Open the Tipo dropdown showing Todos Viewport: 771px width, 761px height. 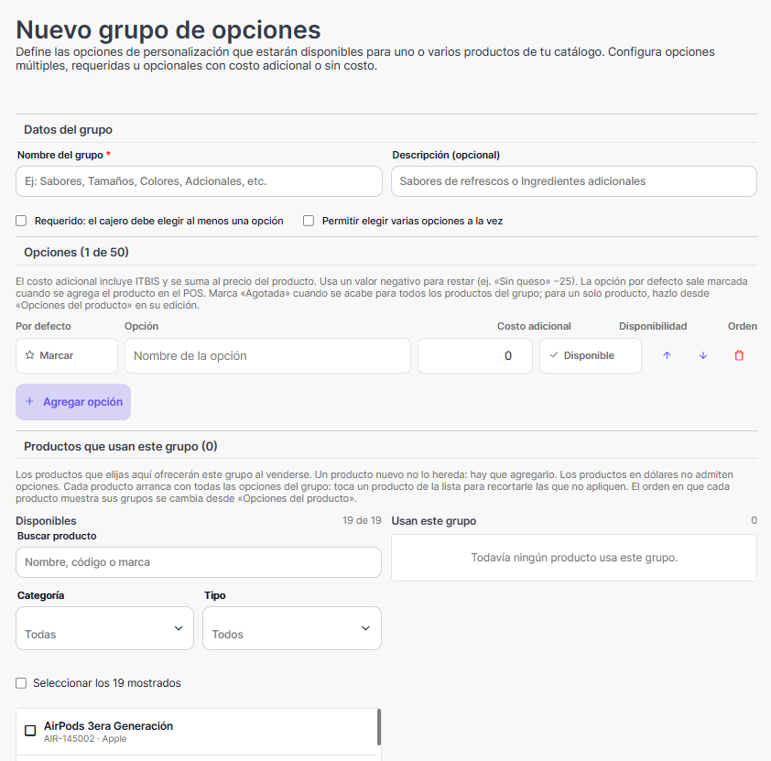coord(292,628)
